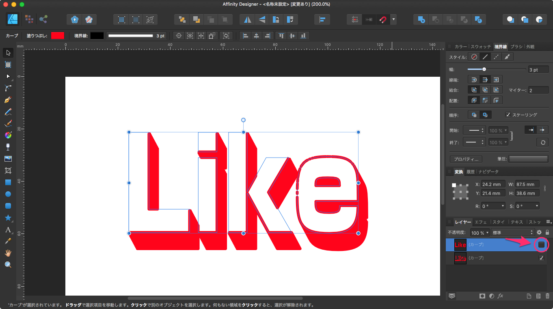Add new layer page icon
The width and height of the screenshot is (553, 309).
point(529,296)
